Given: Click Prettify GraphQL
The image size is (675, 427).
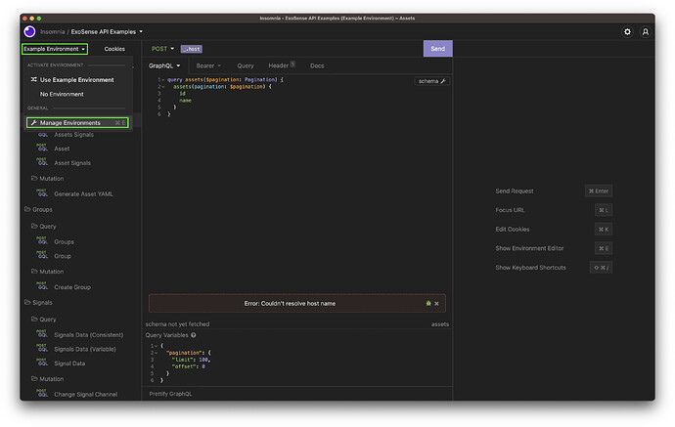Looking at the screenshot, I should click(170, 394).
